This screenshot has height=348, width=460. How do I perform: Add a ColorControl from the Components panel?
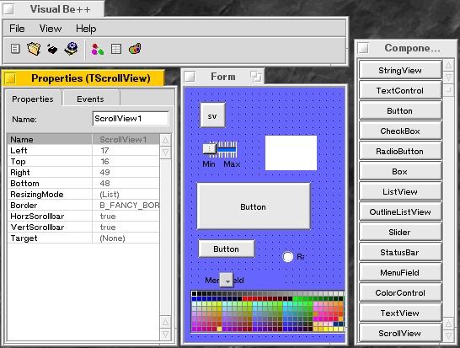coord(400,293)
